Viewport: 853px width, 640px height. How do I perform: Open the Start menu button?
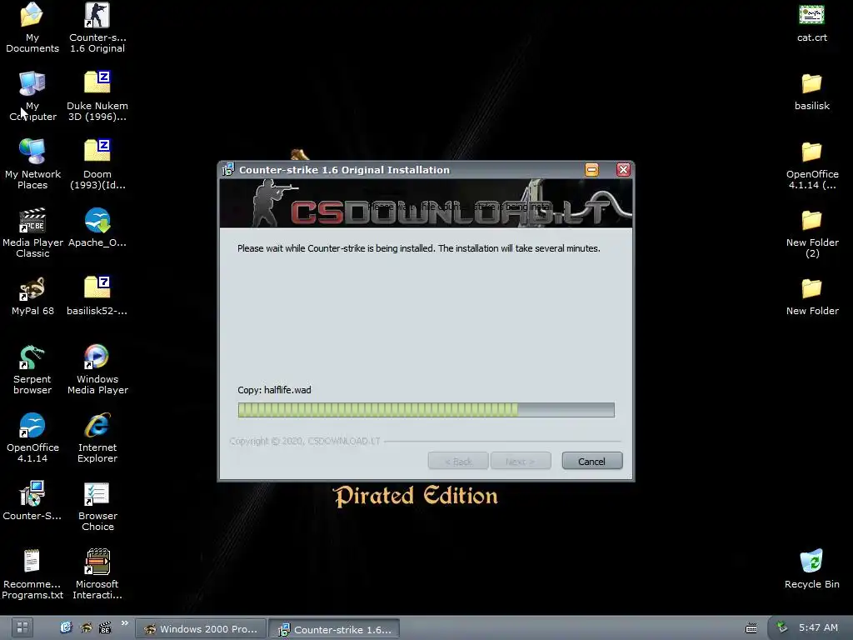[22, 627]
